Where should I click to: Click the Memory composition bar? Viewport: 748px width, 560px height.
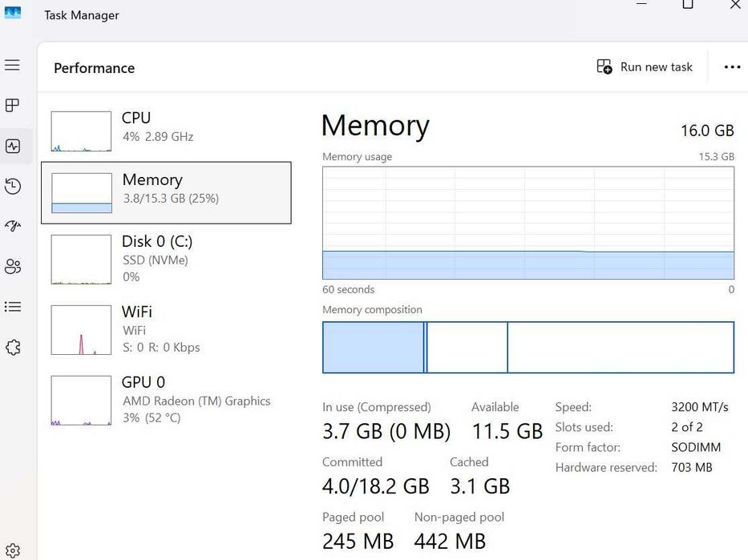tap(528, 348)
